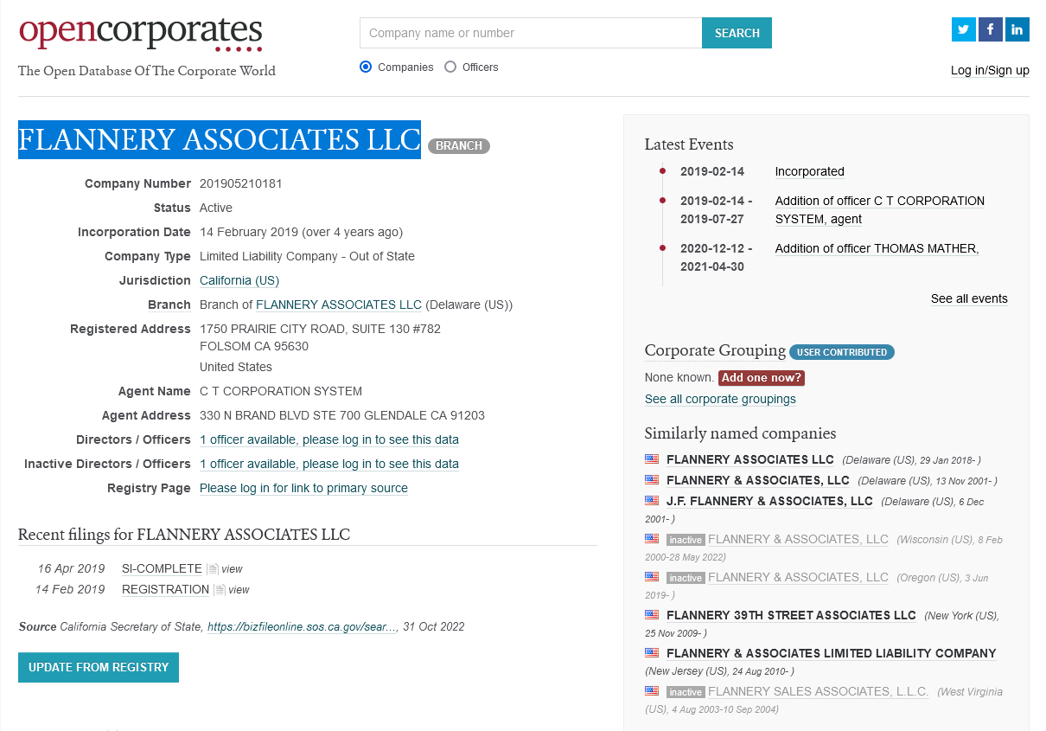Image resolution: width=1046 pixels, height=731 pixels.
Task: Open FLANNERY & ASSOCIATES LIMITED LIABILITY COMPANY
Action: coord(832,653)
